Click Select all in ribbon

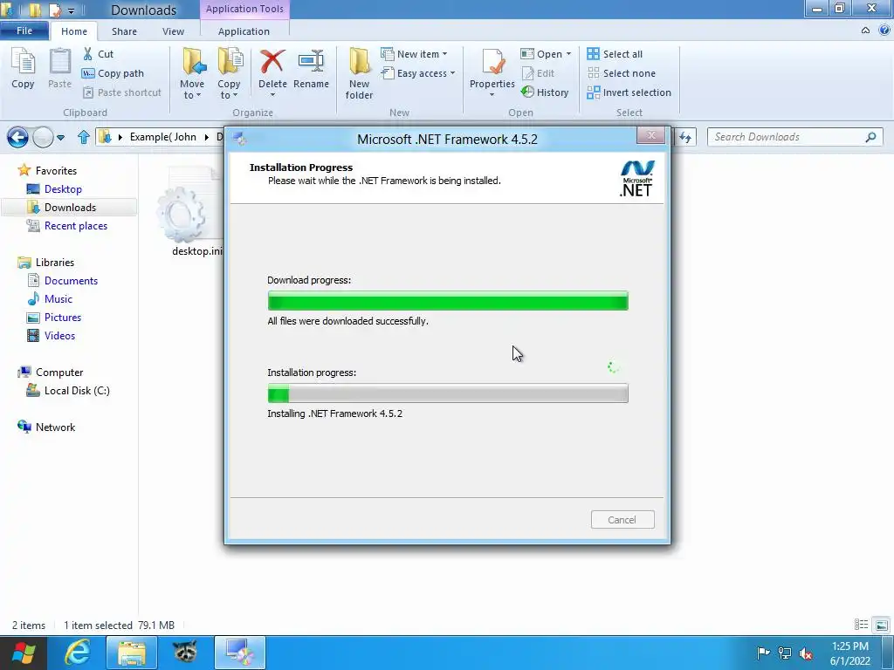click(x=615, y=54)
